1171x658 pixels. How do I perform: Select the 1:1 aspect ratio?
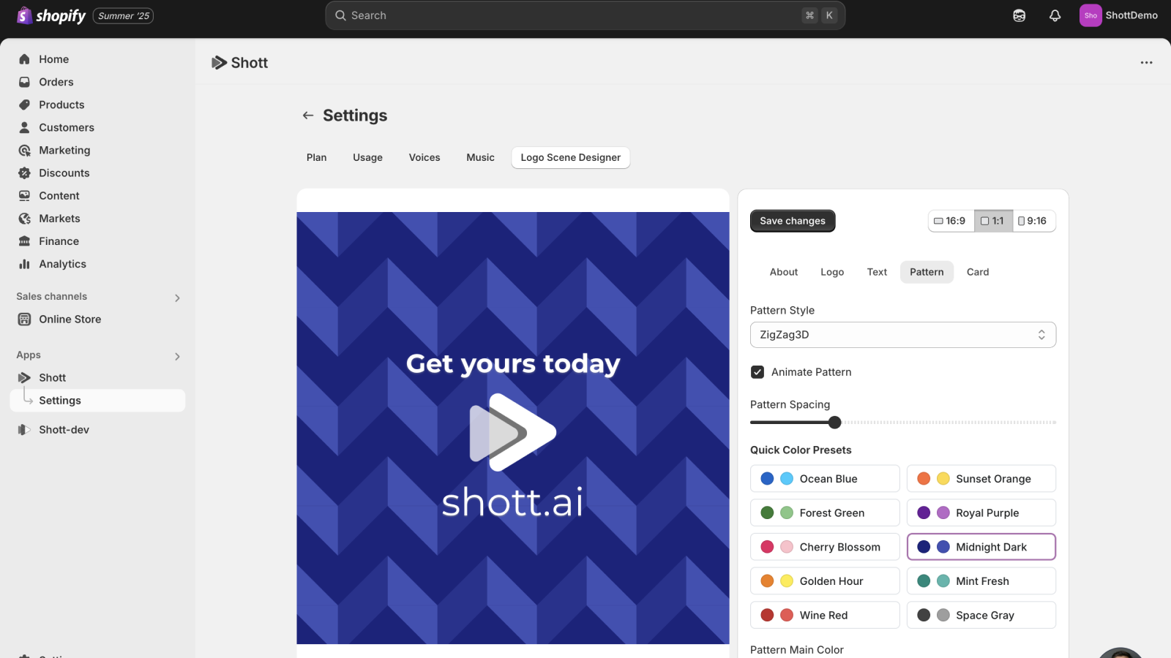pyautogui.click(x=993, y=221)
